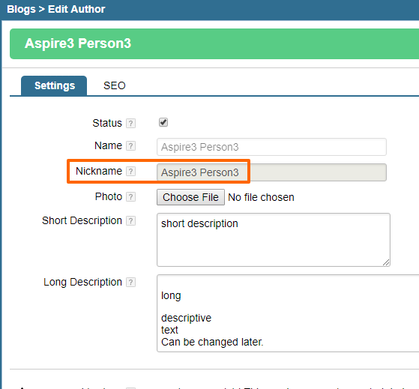Switch to the SEO tab
The height and width of the screenshot is (389, 419).
(115, 85)
